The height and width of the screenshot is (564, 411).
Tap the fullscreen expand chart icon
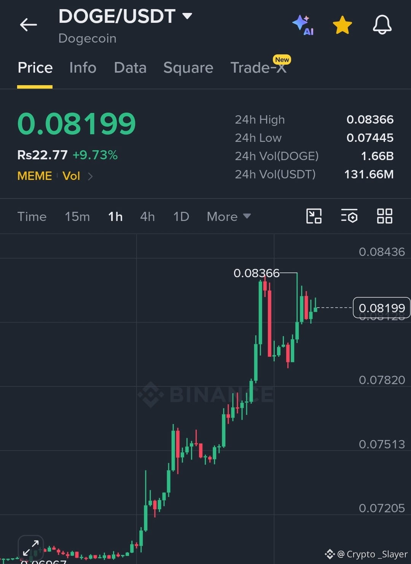(30, 548)
